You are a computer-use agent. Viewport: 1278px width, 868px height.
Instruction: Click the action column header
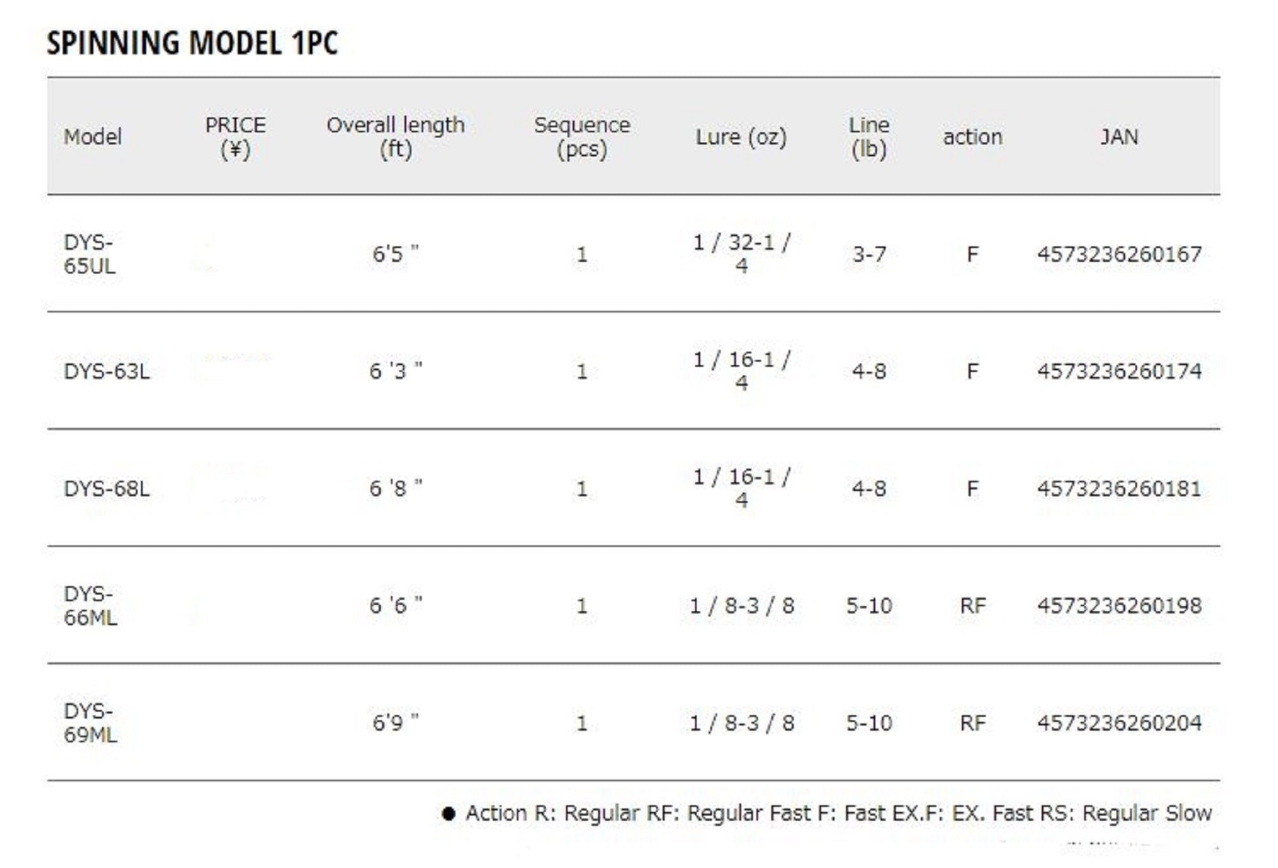pos(972,137)
